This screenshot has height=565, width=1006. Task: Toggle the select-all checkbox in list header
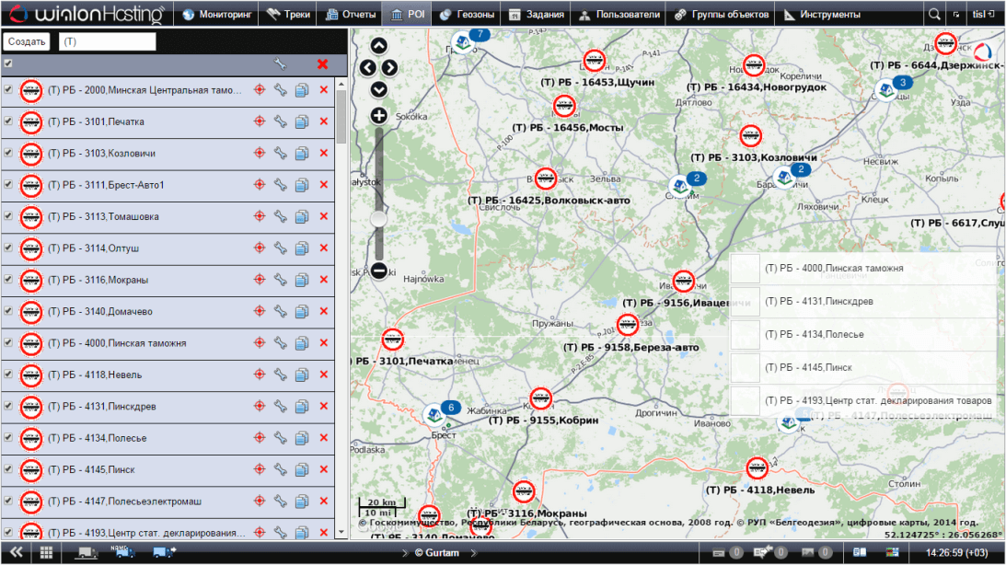pos(8,63)
